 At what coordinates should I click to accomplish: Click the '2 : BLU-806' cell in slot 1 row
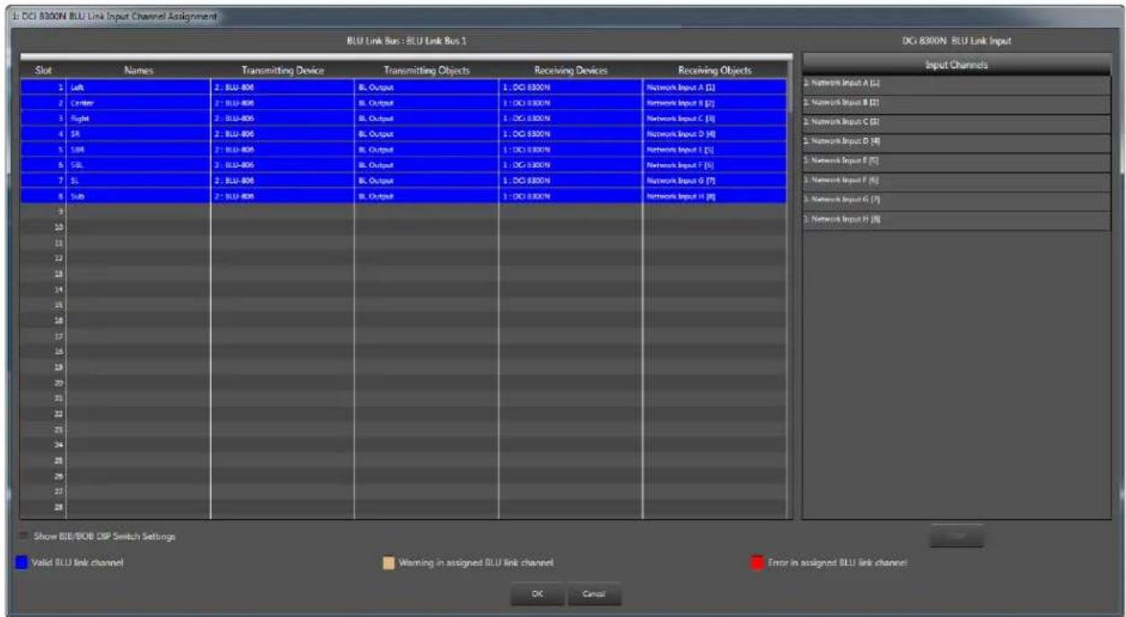coord(282,87)
